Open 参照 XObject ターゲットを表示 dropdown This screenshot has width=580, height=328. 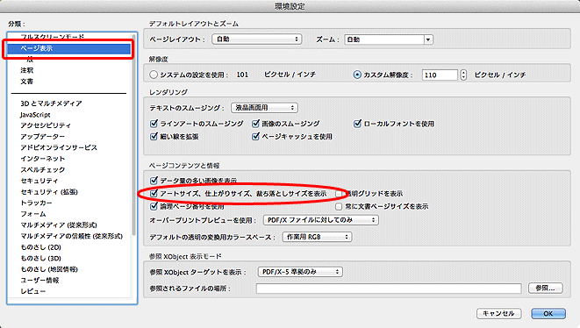(x=300, y=272)
